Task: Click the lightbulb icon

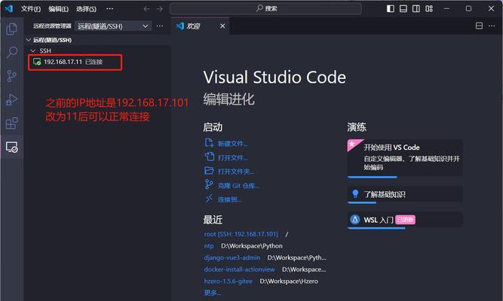Action: 355,193
